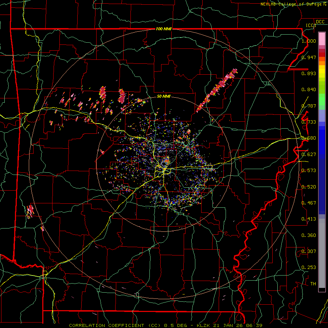Image resolution: width=328 pixels, height=328 pixels.
Task: Click the 0.893 scale value
Action: (309, 73)
